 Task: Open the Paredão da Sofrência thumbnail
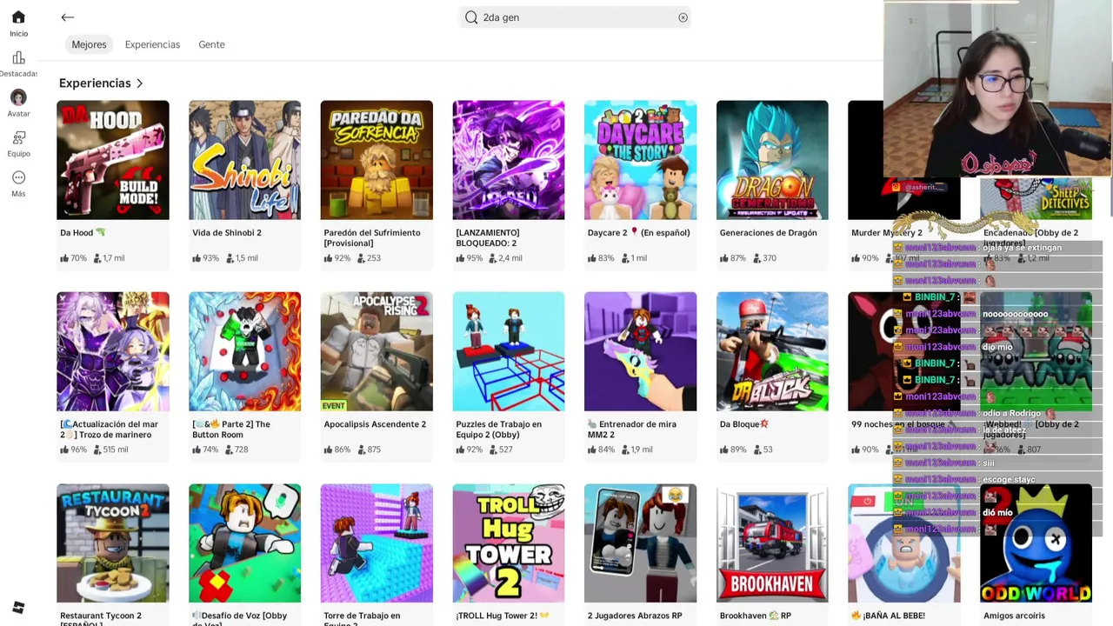tap(377, 160)
